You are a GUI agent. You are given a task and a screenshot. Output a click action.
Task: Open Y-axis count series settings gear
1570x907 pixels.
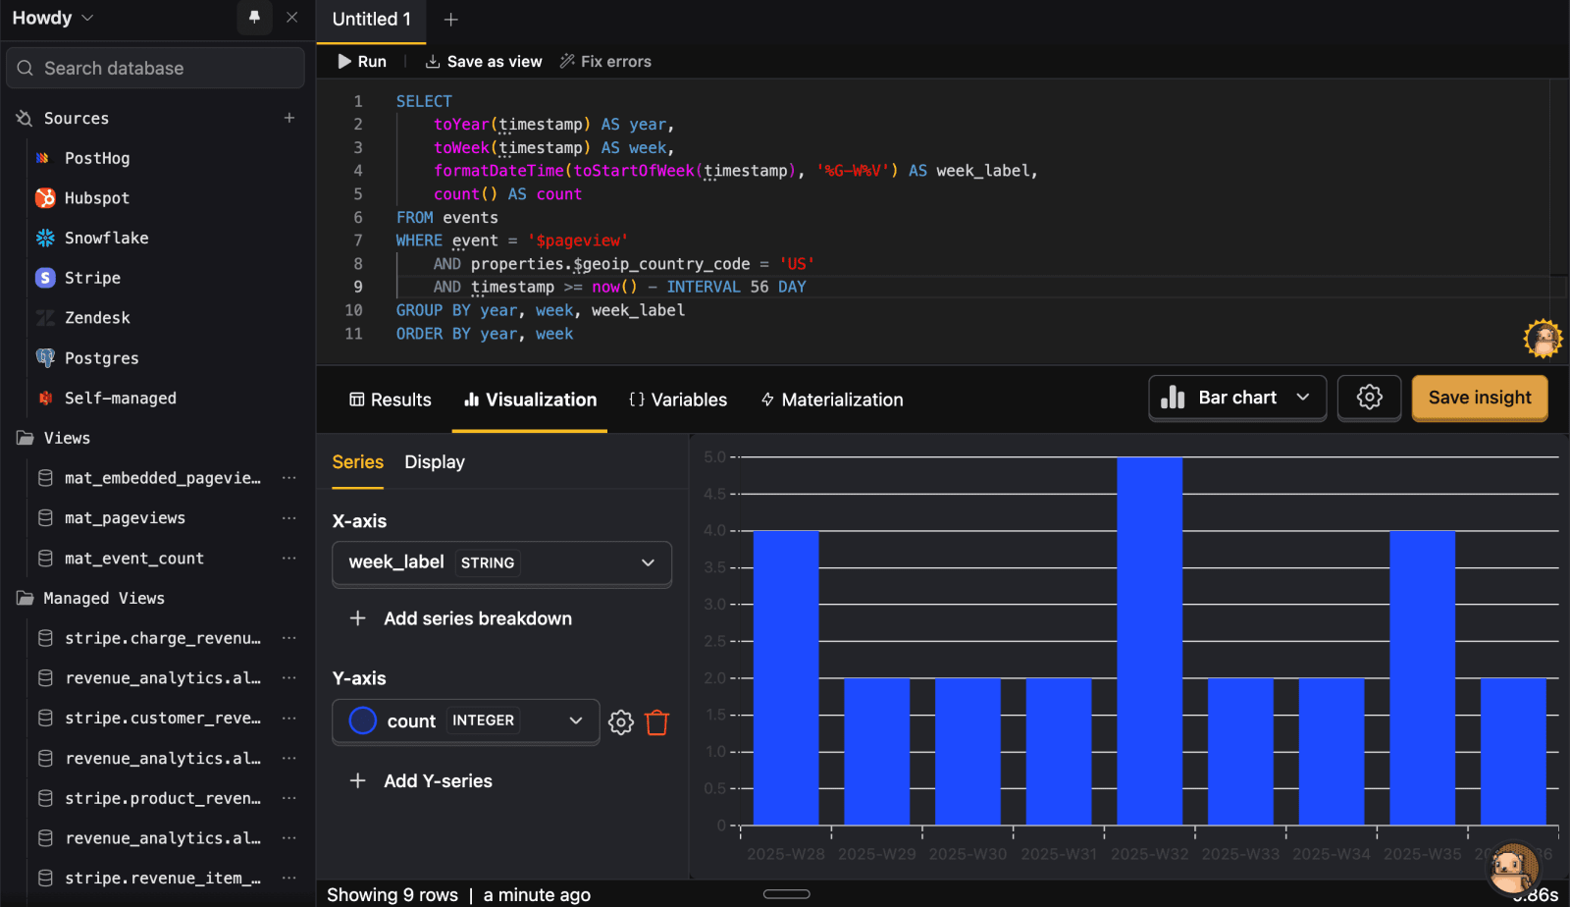(x=621, y=722)
